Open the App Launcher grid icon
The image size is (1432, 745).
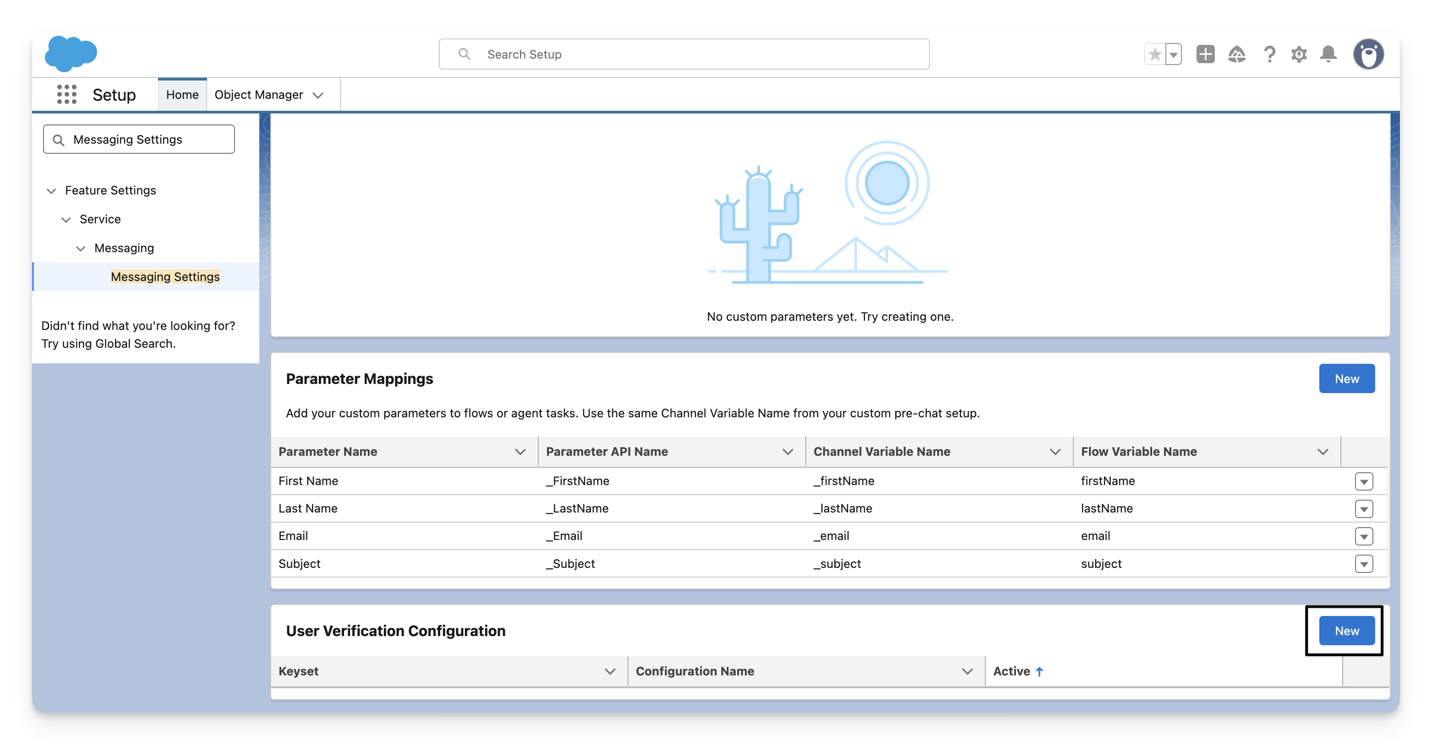click(x=67, y=94)
